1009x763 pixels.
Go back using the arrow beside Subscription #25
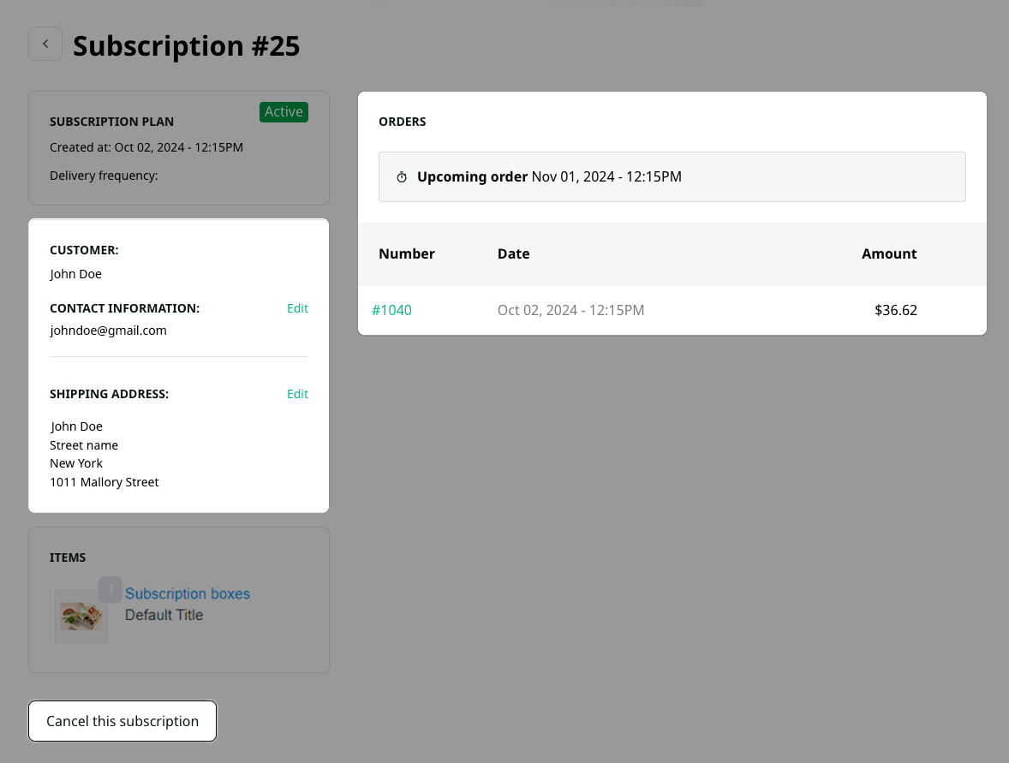(x=45, y=44)
